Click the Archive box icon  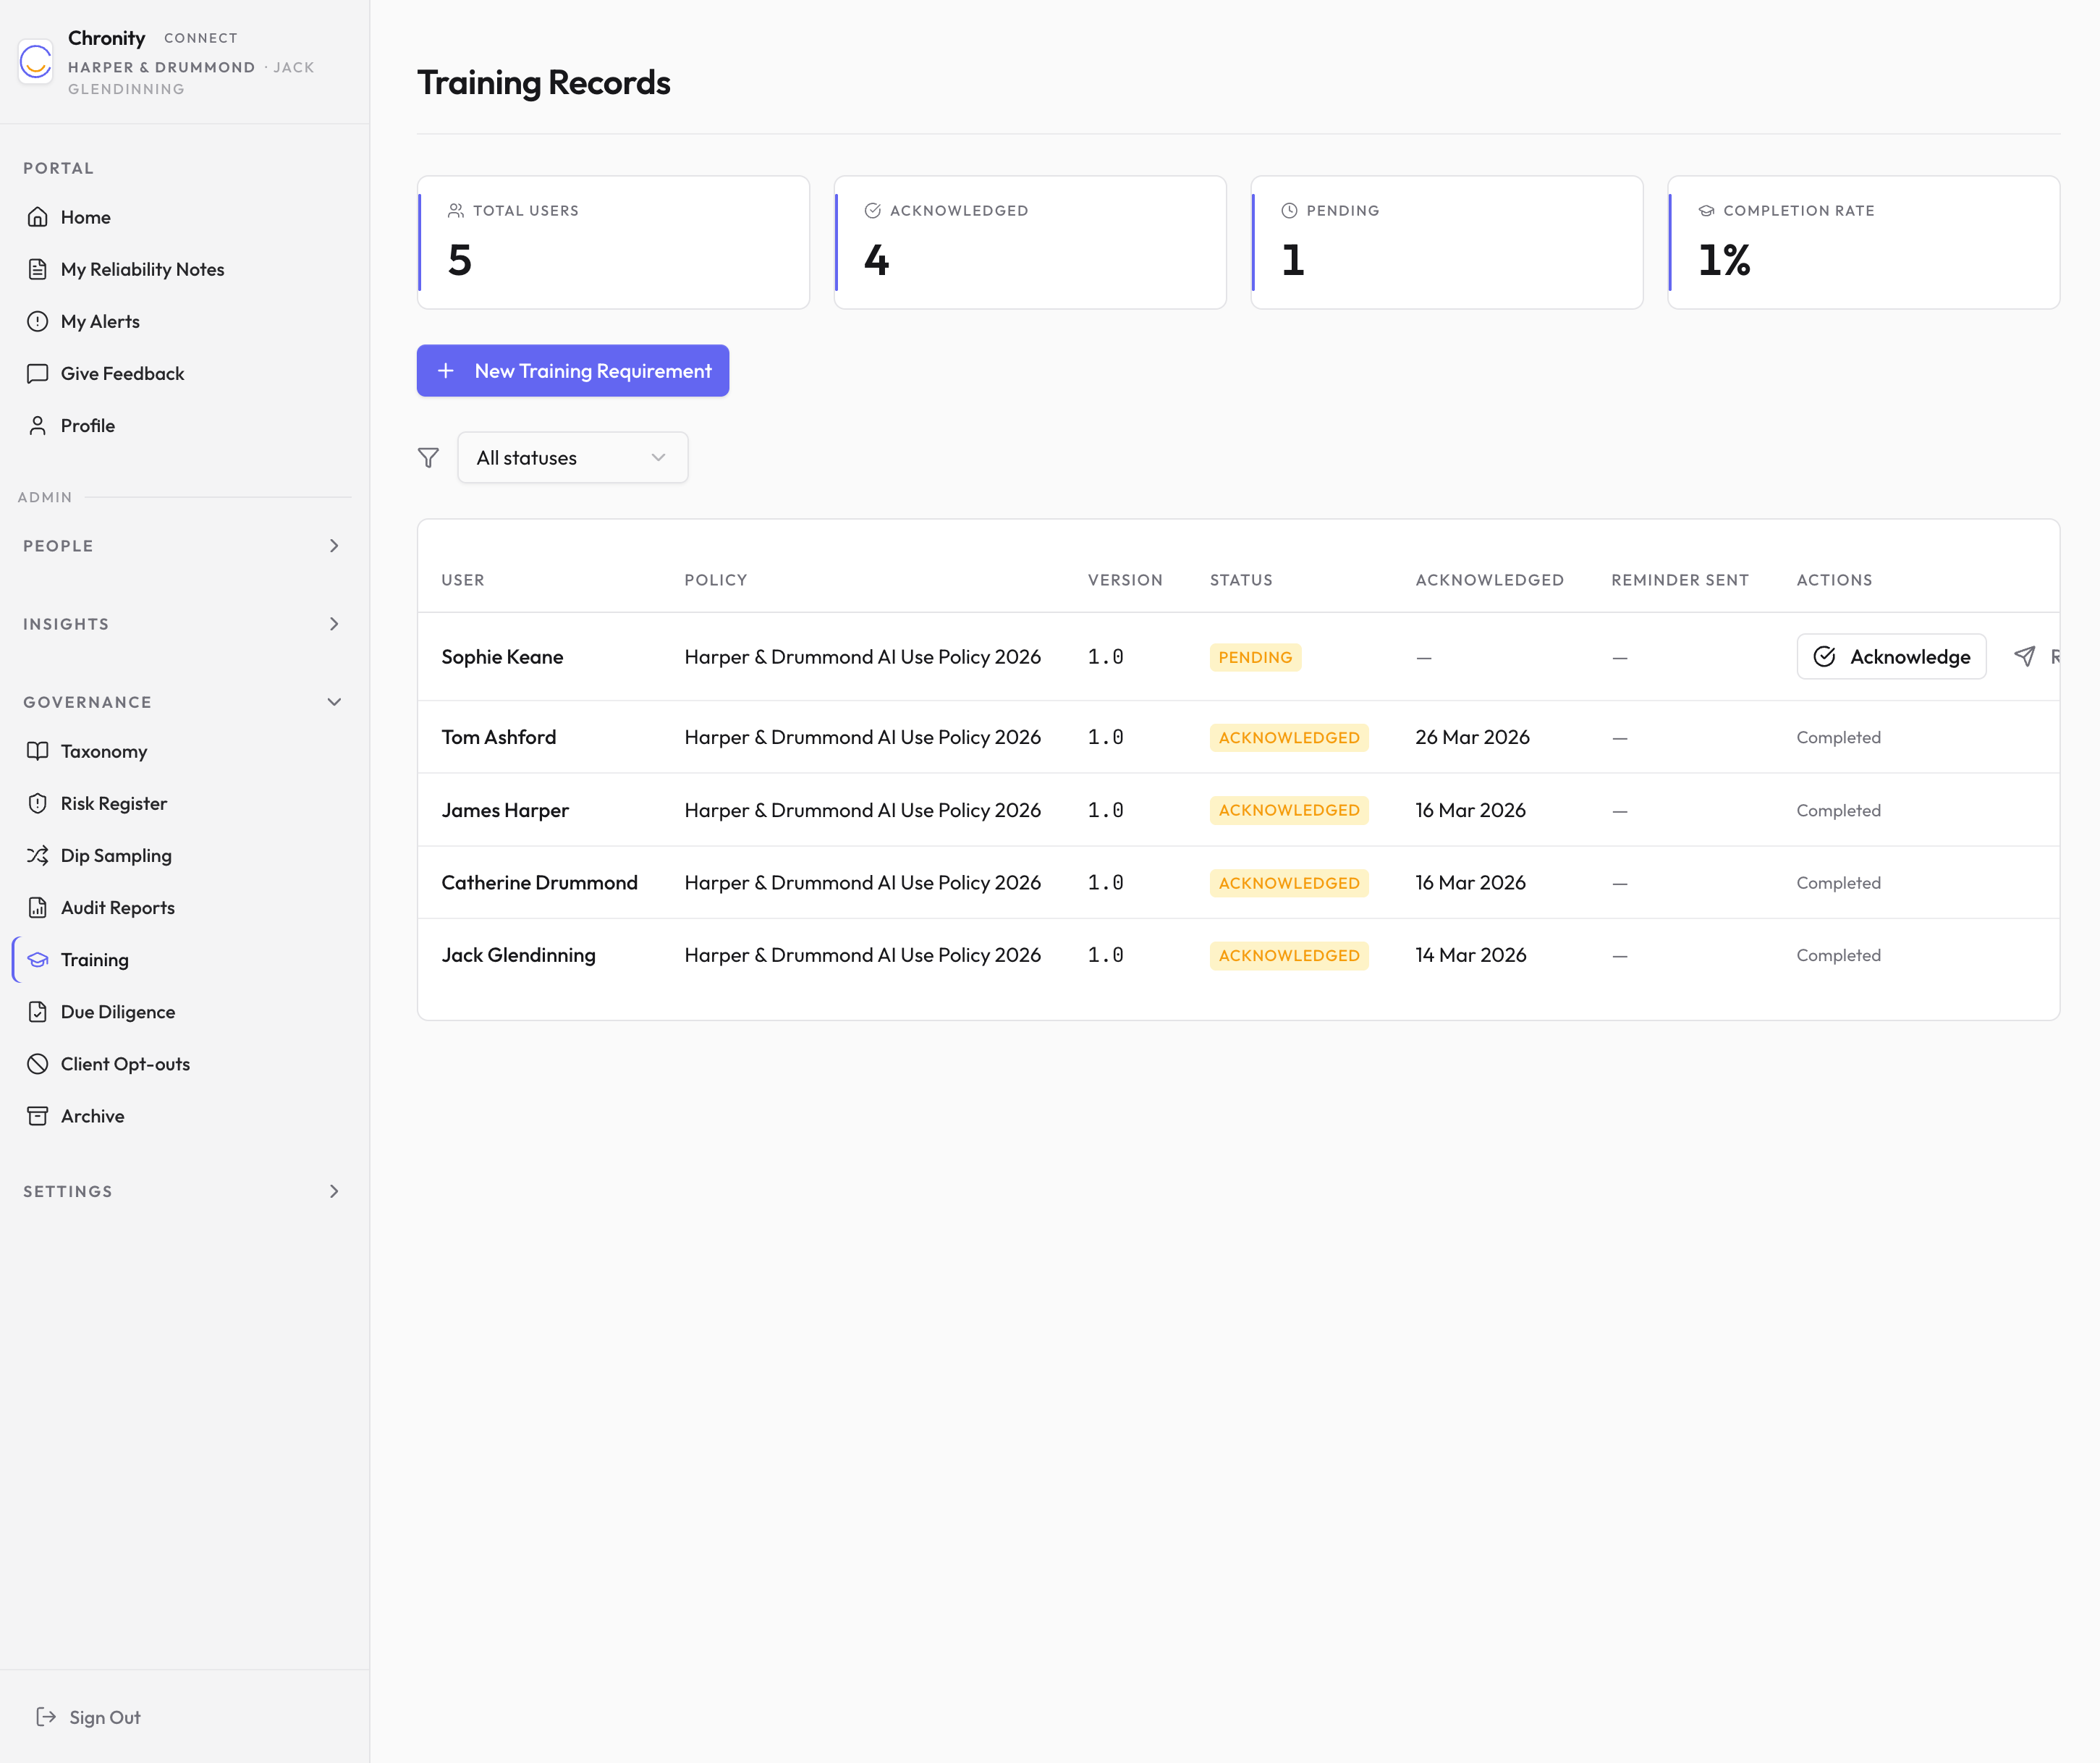(x=38, y=1116)
